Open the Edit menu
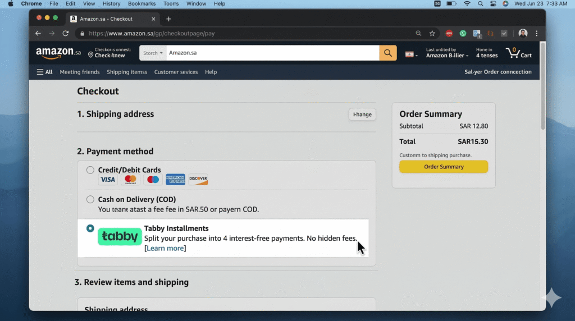Viewport: 575px width, 321px height. pyautogui.click(x=70, y=4)
